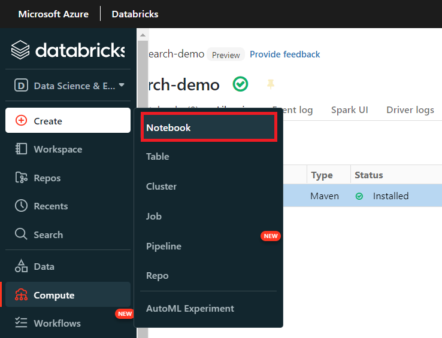Click the Status column header
442x338 pixels.
(x=369, y=175)
